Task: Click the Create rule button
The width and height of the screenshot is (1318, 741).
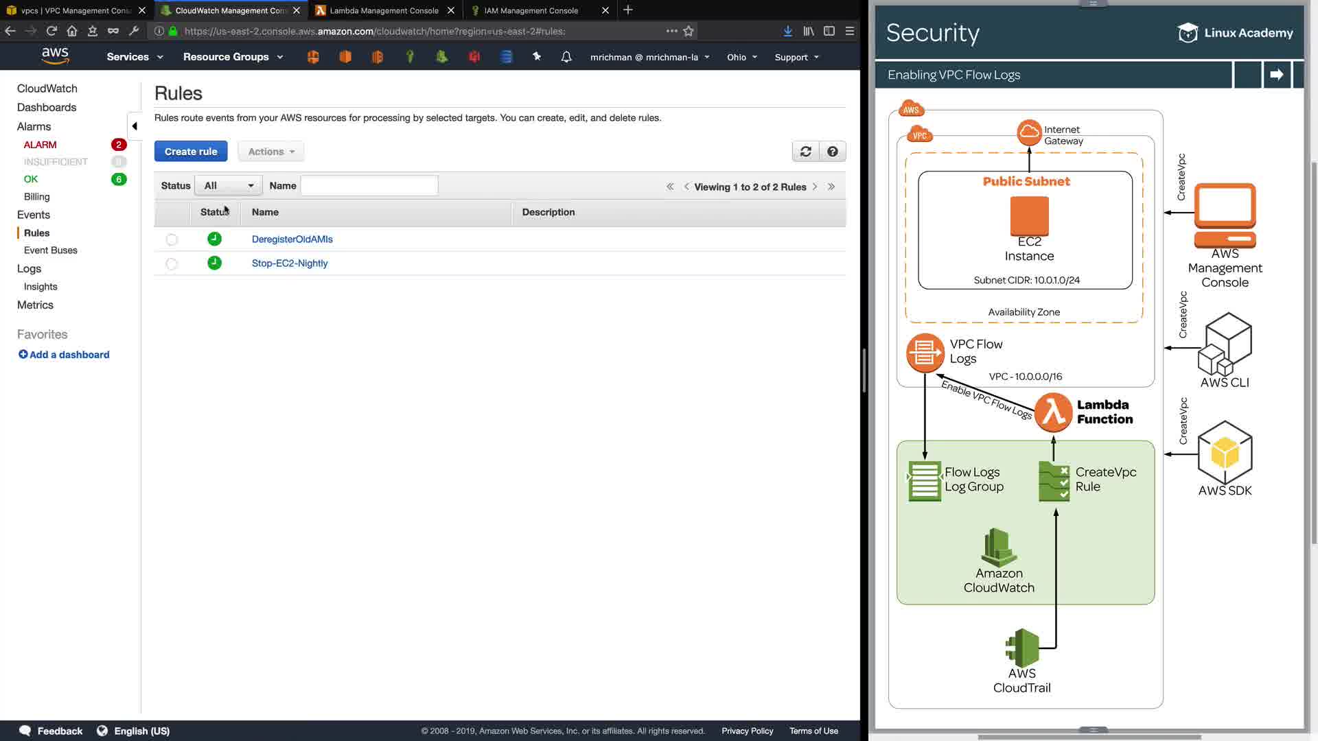Action: pos(191,152)
